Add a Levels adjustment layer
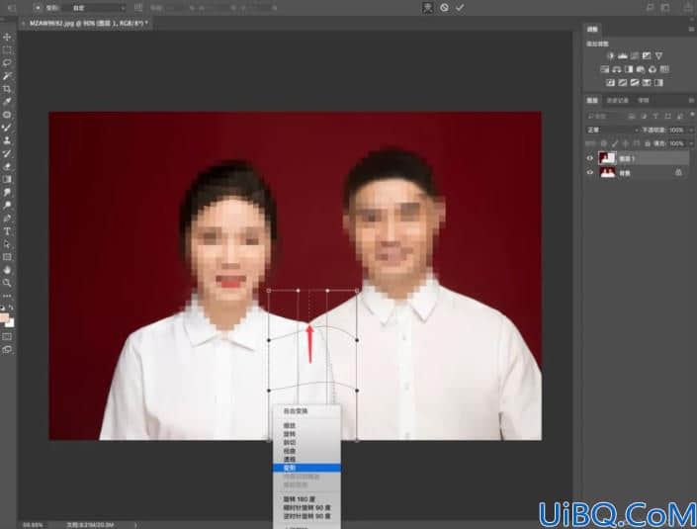Image resolution: width=697 pixels, height=529 pixels. point(622,55)
